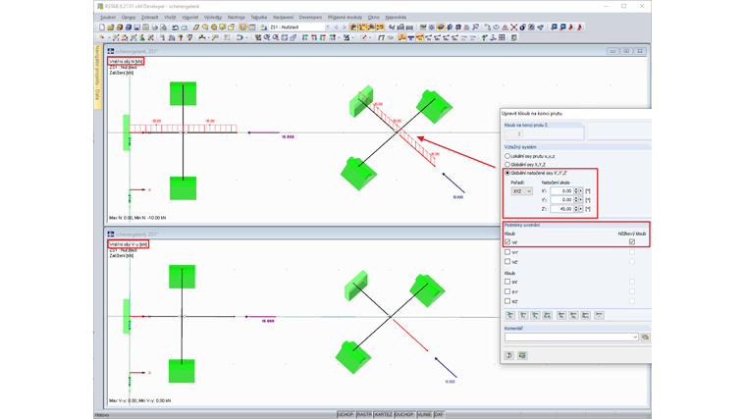
Task: Click the Redo arrow icon
Action: pyautogui.click(x=185, y=27)
